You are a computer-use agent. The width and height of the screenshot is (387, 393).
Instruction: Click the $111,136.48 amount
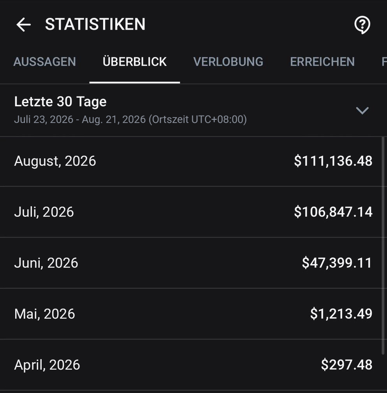point(333,161)
